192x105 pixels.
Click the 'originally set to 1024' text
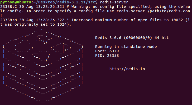[41, 25]
